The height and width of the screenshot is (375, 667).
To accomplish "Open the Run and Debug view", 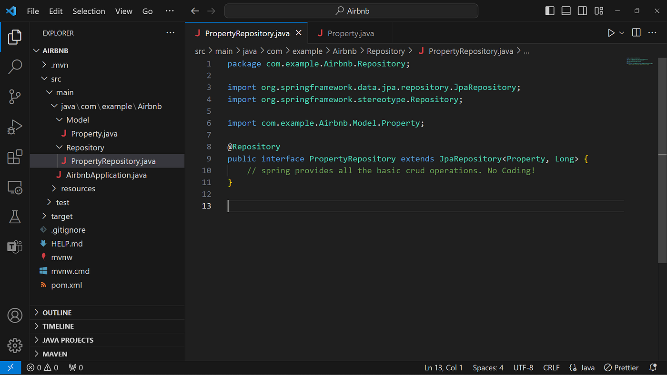I will pyautogui.click(x=15, y=127).
